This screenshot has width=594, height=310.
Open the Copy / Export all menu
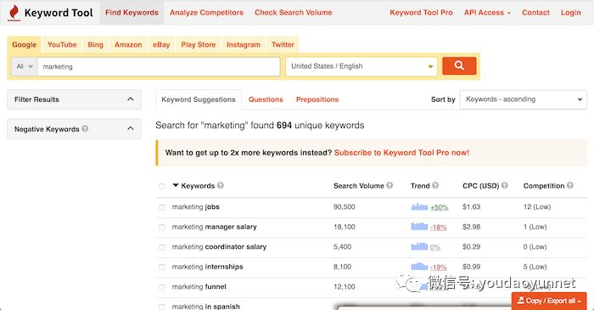(549, 301)
